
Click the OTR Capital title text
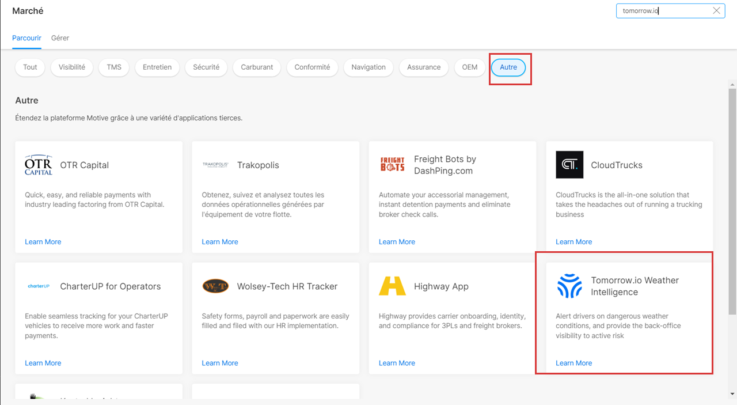(85, 165)
